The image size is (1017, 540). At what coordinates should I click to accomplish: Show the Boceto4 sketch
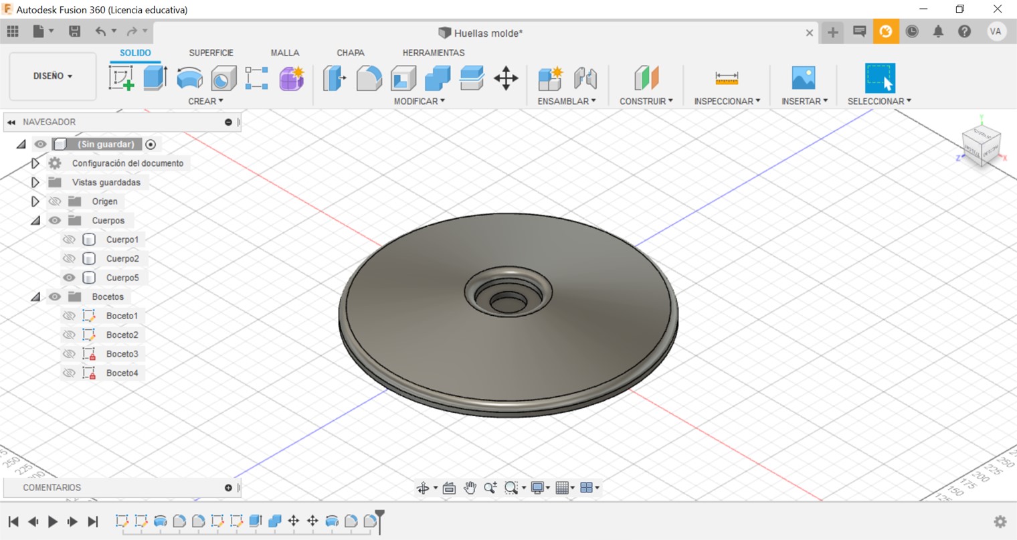pyautogui.click(x=69, y=373)
